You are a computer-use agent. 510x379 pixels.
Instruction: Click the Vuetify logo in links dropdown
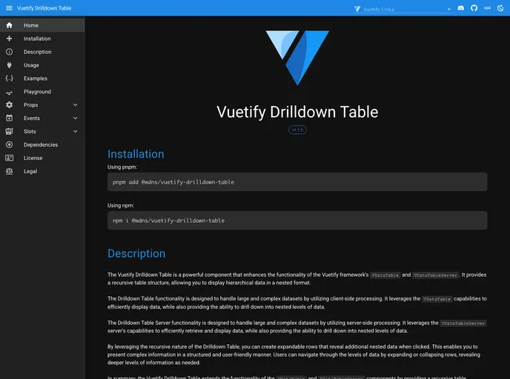click(x=357, y=9)
